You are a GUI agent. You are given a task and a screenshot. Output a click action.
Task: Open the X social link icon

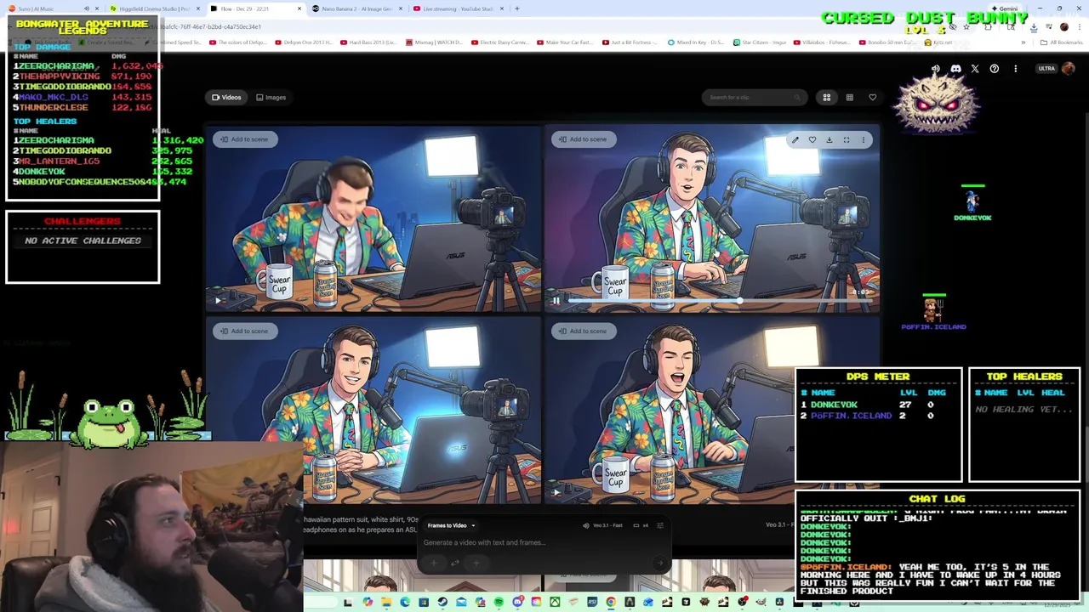pyautogui.click(x=975, y=69)
